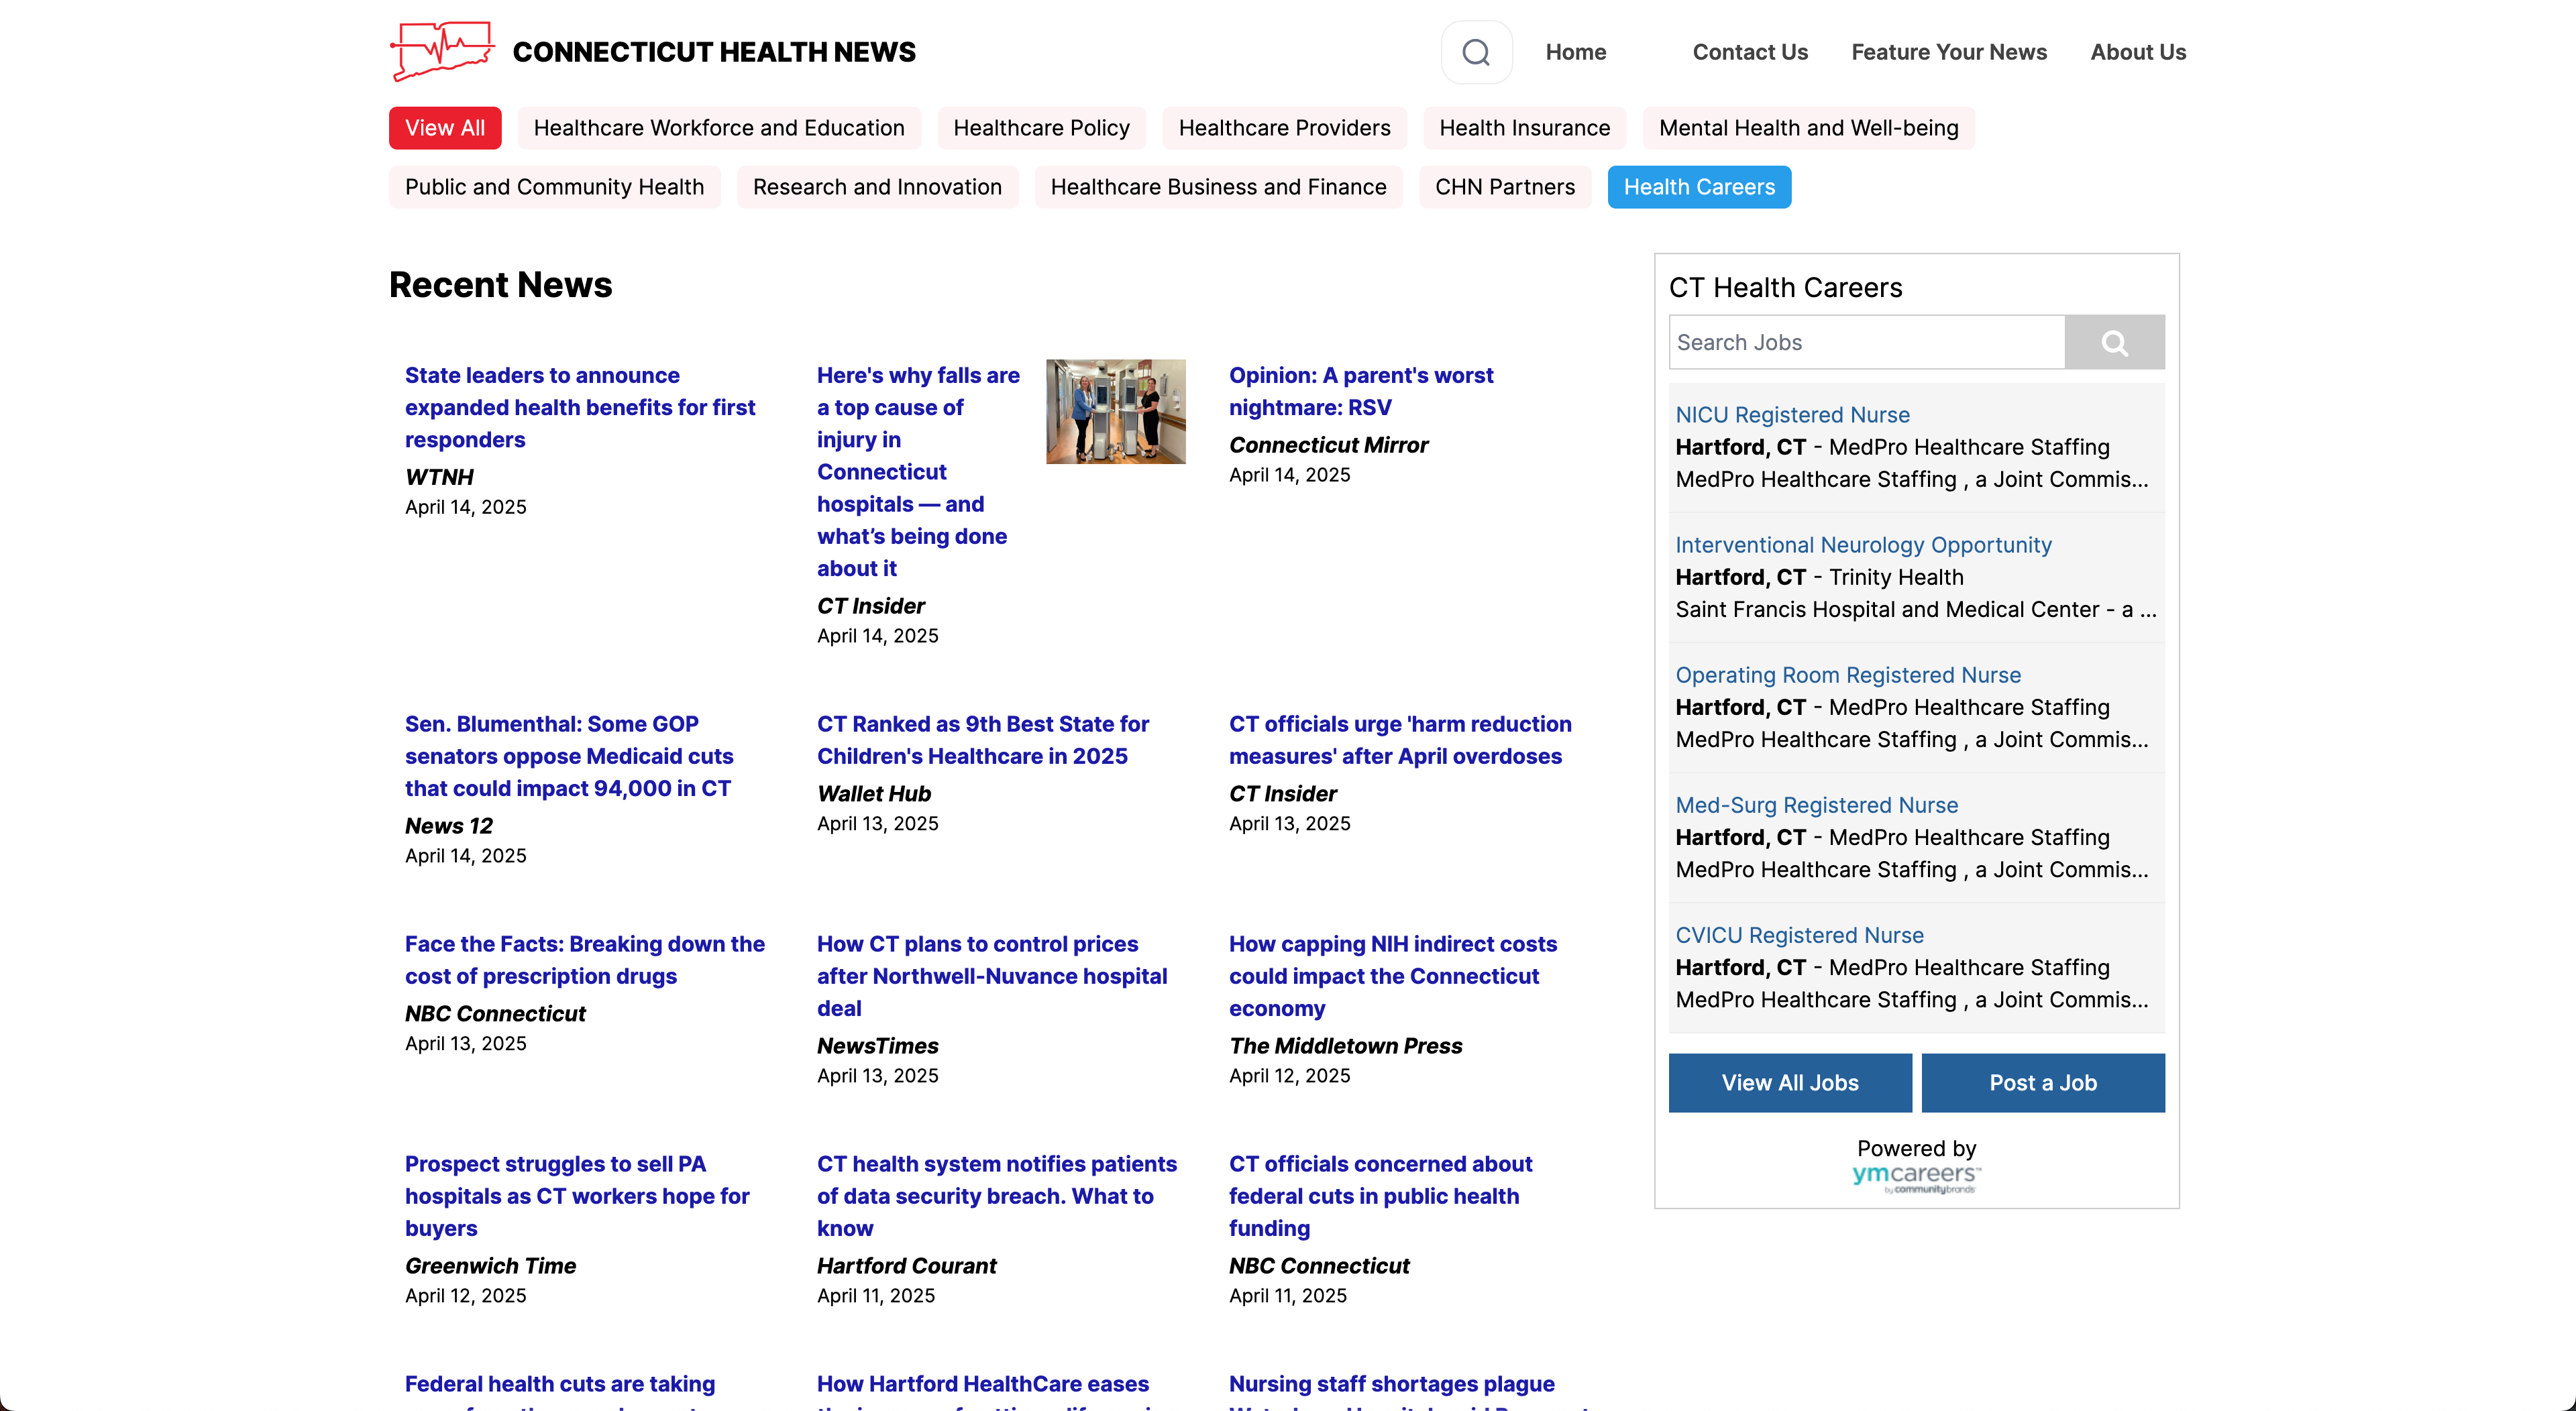Viewport: 2576px width, 1411px height.
Task: Click the Connecticut Health News logo icon
Action: pyautogui.click(x=442, y=51)
